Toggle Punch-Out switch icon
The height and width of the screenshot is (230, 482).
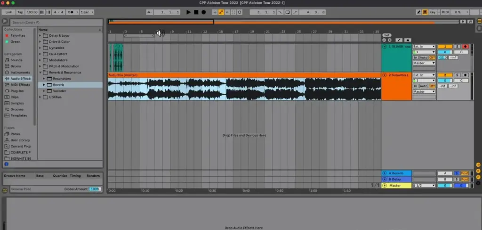pyautogui.click(x=295, y=12)
